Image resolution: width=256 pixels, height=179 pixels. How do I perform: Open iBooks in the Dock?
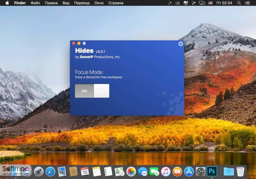coord(177,171)
